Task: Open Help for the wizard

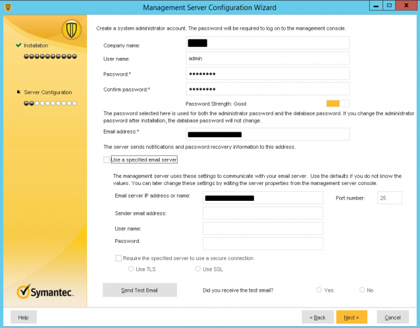Action: coord(24,317)
